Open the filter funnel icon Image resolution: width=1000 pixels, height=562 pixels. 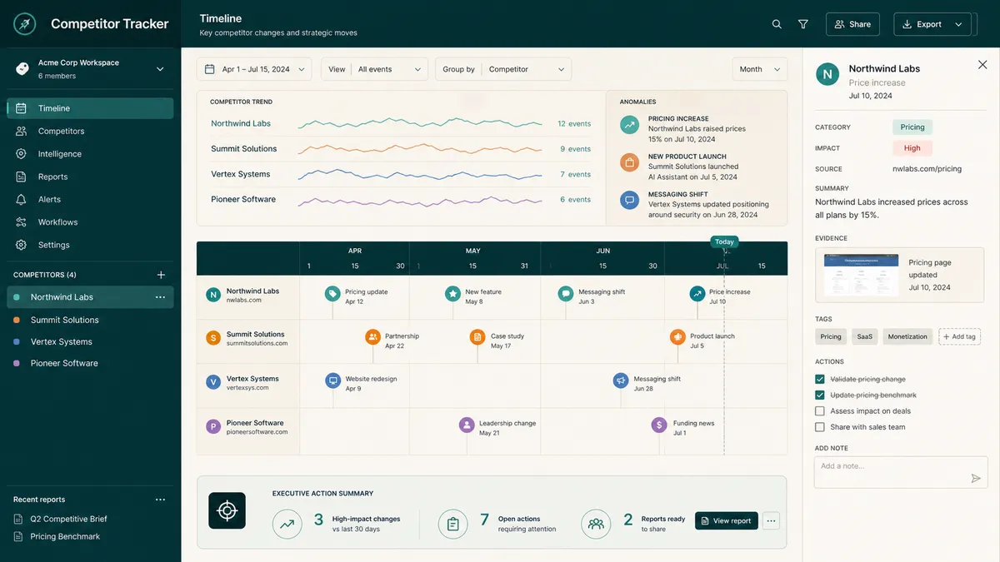[x=803, y=24]
